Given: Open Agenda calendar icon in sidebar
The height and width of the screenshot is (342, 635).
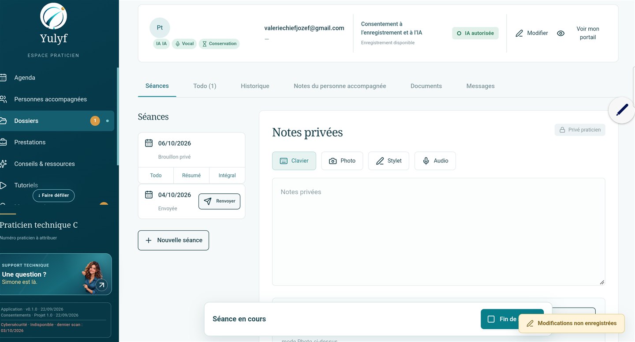Looking at the screenshot, I should 3,78.
